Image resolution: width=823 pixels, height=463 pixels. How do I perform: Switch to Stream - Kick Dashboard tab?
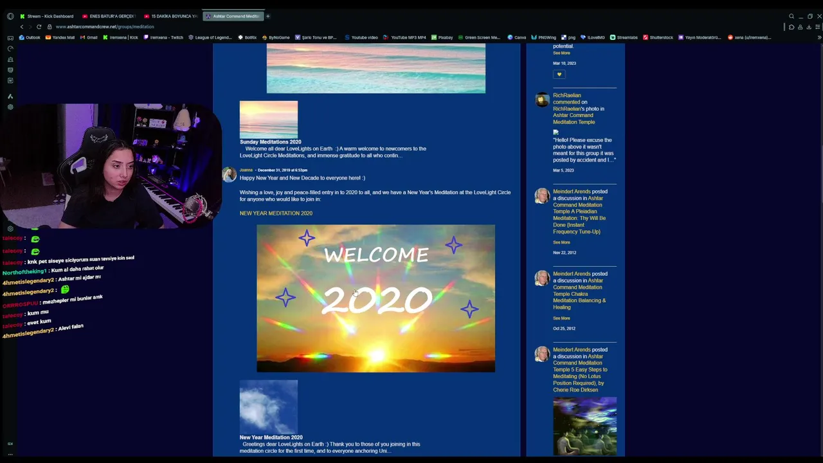click(46, 16)
